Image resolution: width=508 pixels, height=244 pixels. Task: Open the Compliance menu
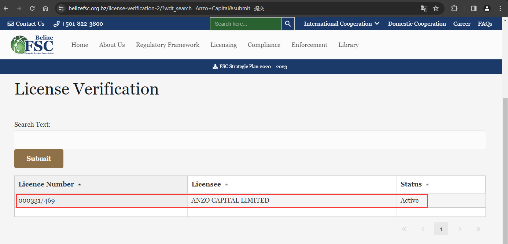[x=264, y=45]
